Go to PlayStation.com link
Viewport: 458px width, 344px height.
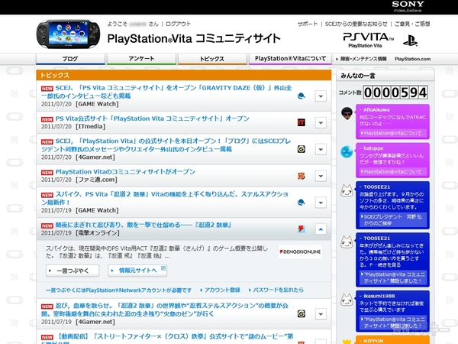point(412,59)
